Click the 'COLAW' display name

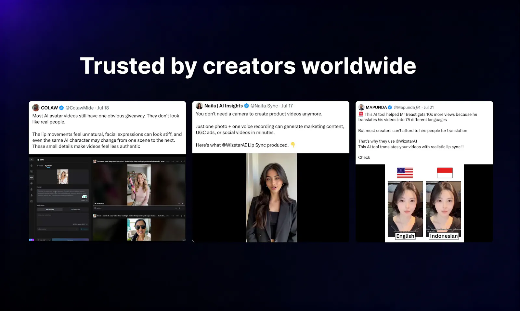point(49,108)
